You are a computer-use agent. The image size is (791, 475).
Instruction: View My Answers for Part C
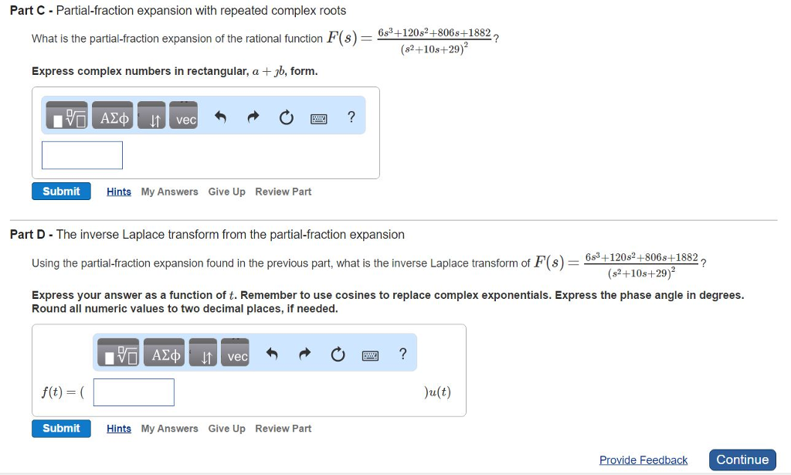point(169,191)
